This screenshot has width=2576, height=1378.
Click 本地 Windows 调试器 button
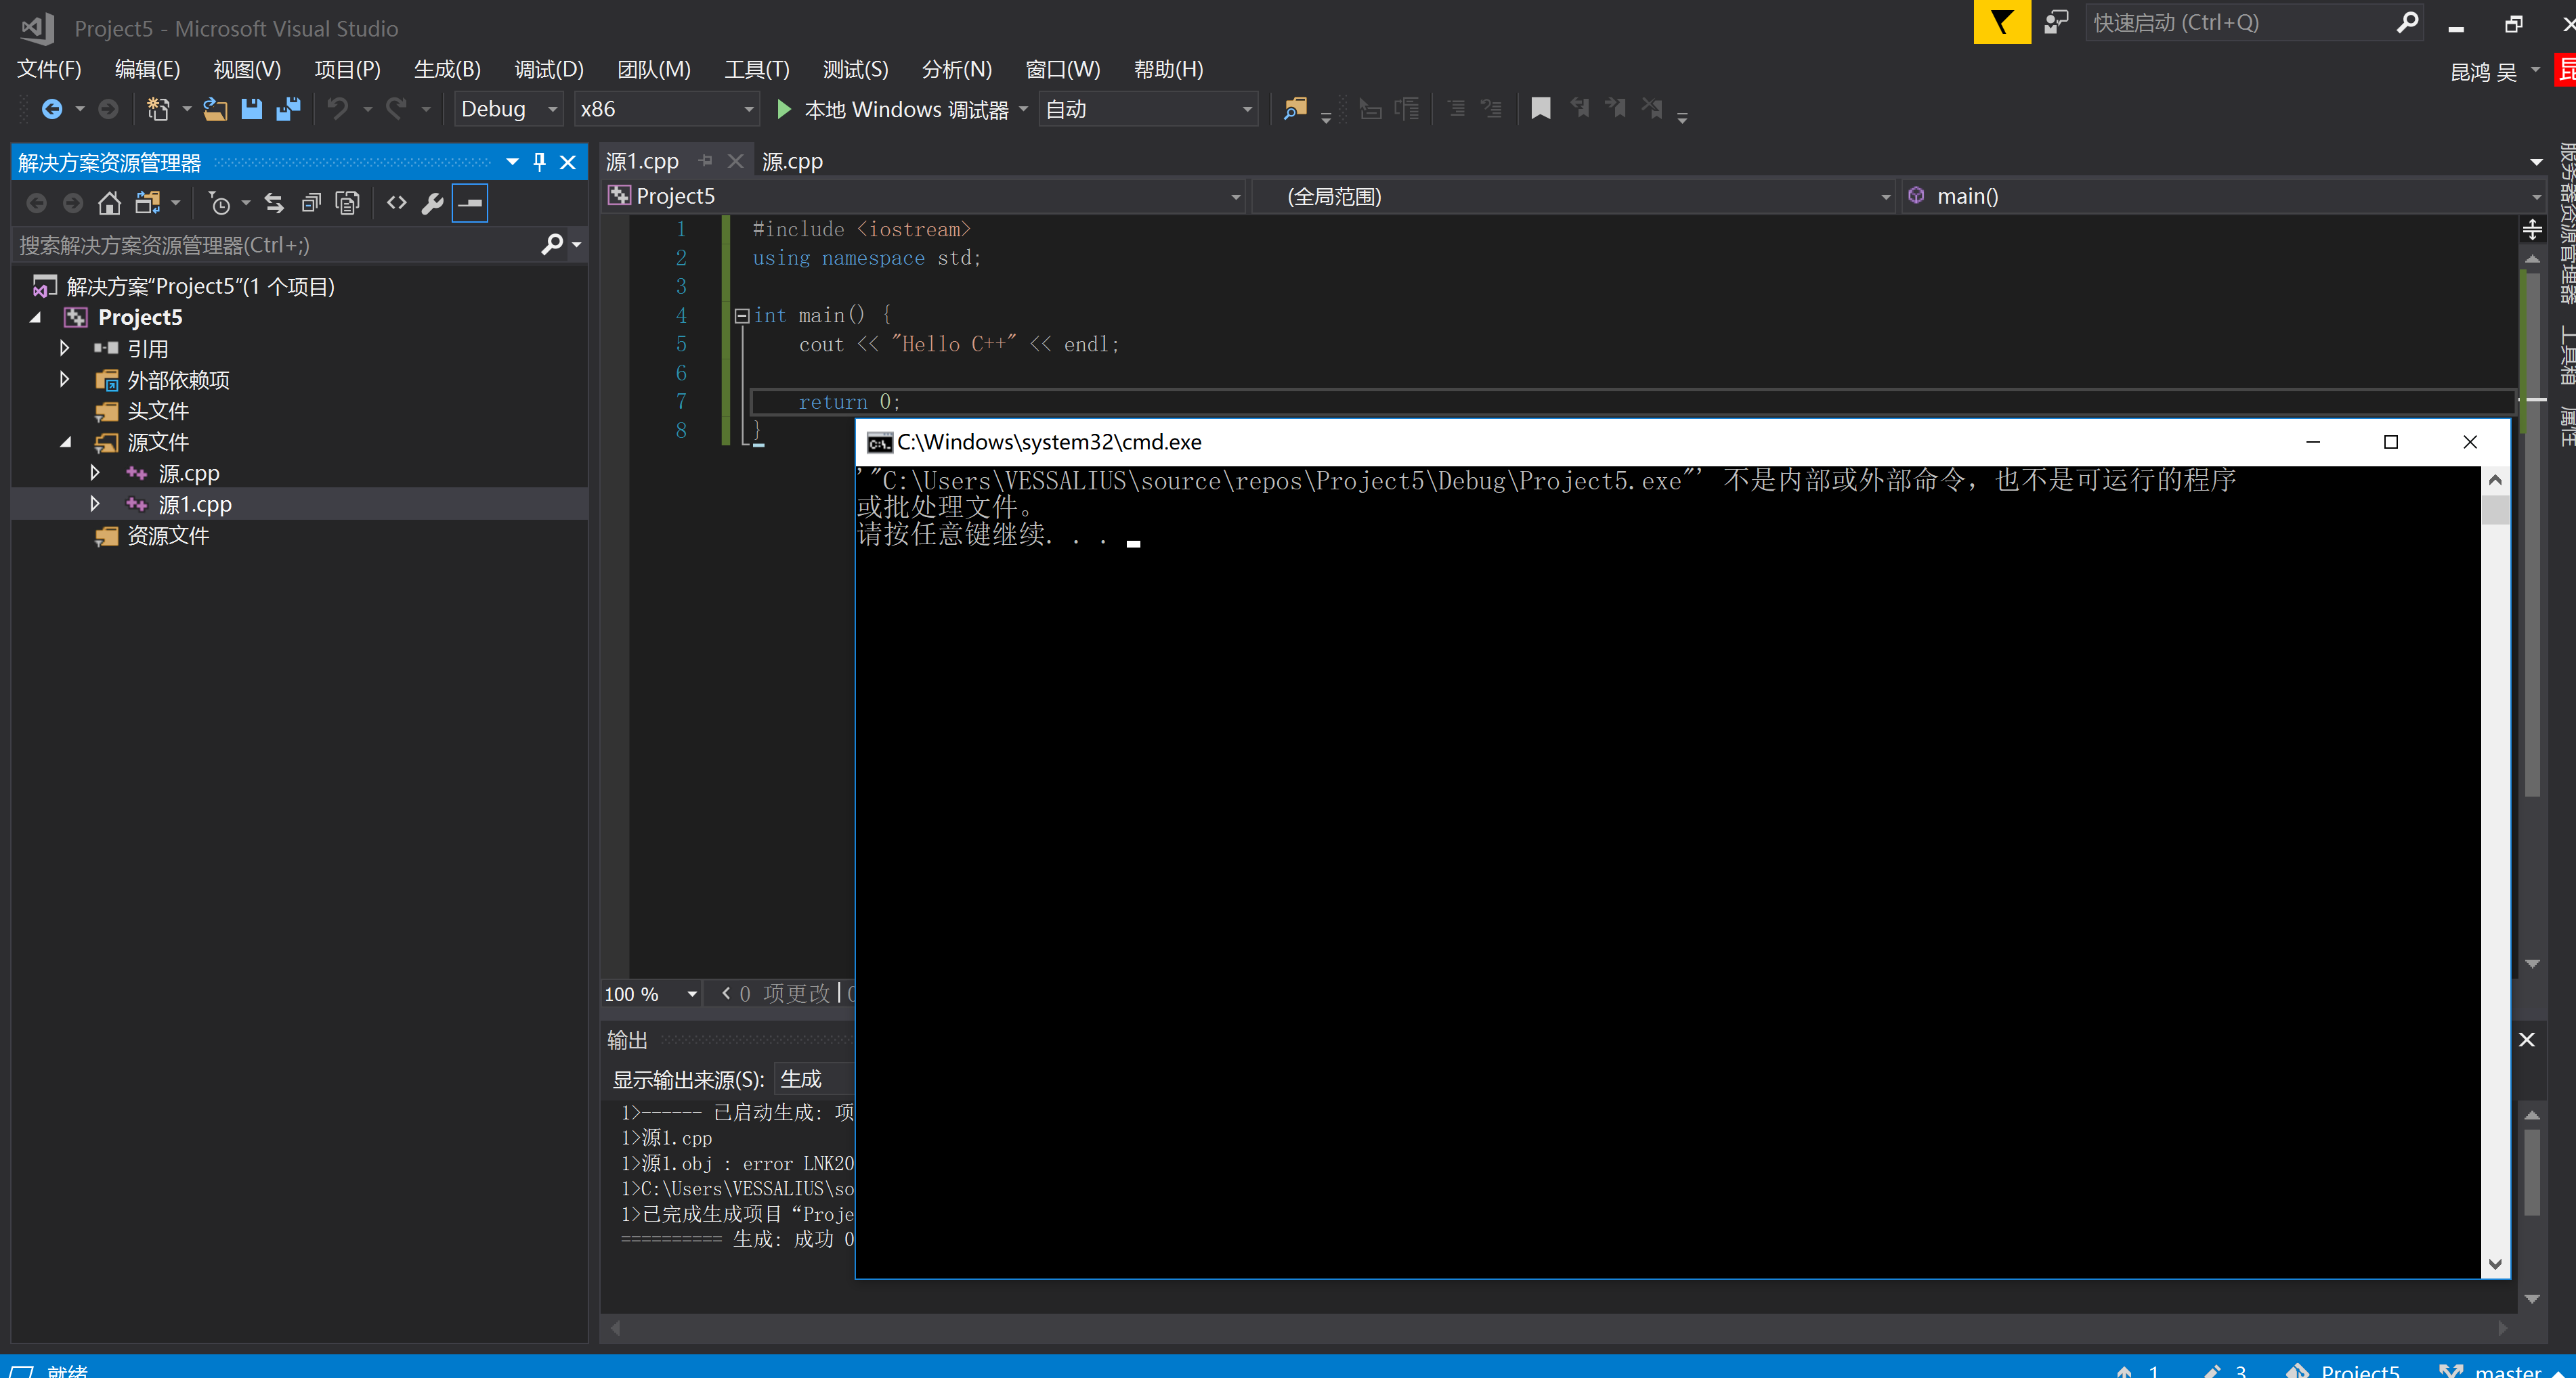pos(906,109)
